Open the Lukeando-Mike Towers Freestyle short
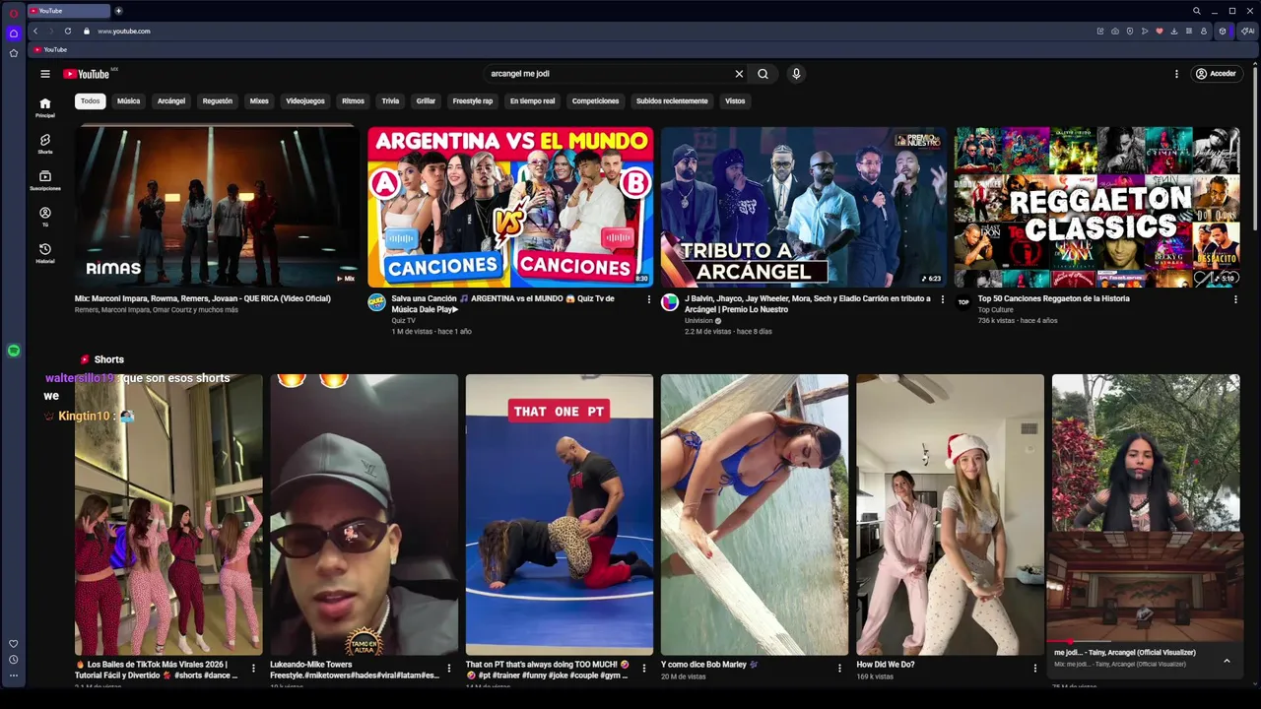Image resolution: width=1261 pixels, height=709 pixels. click(364, 514)
